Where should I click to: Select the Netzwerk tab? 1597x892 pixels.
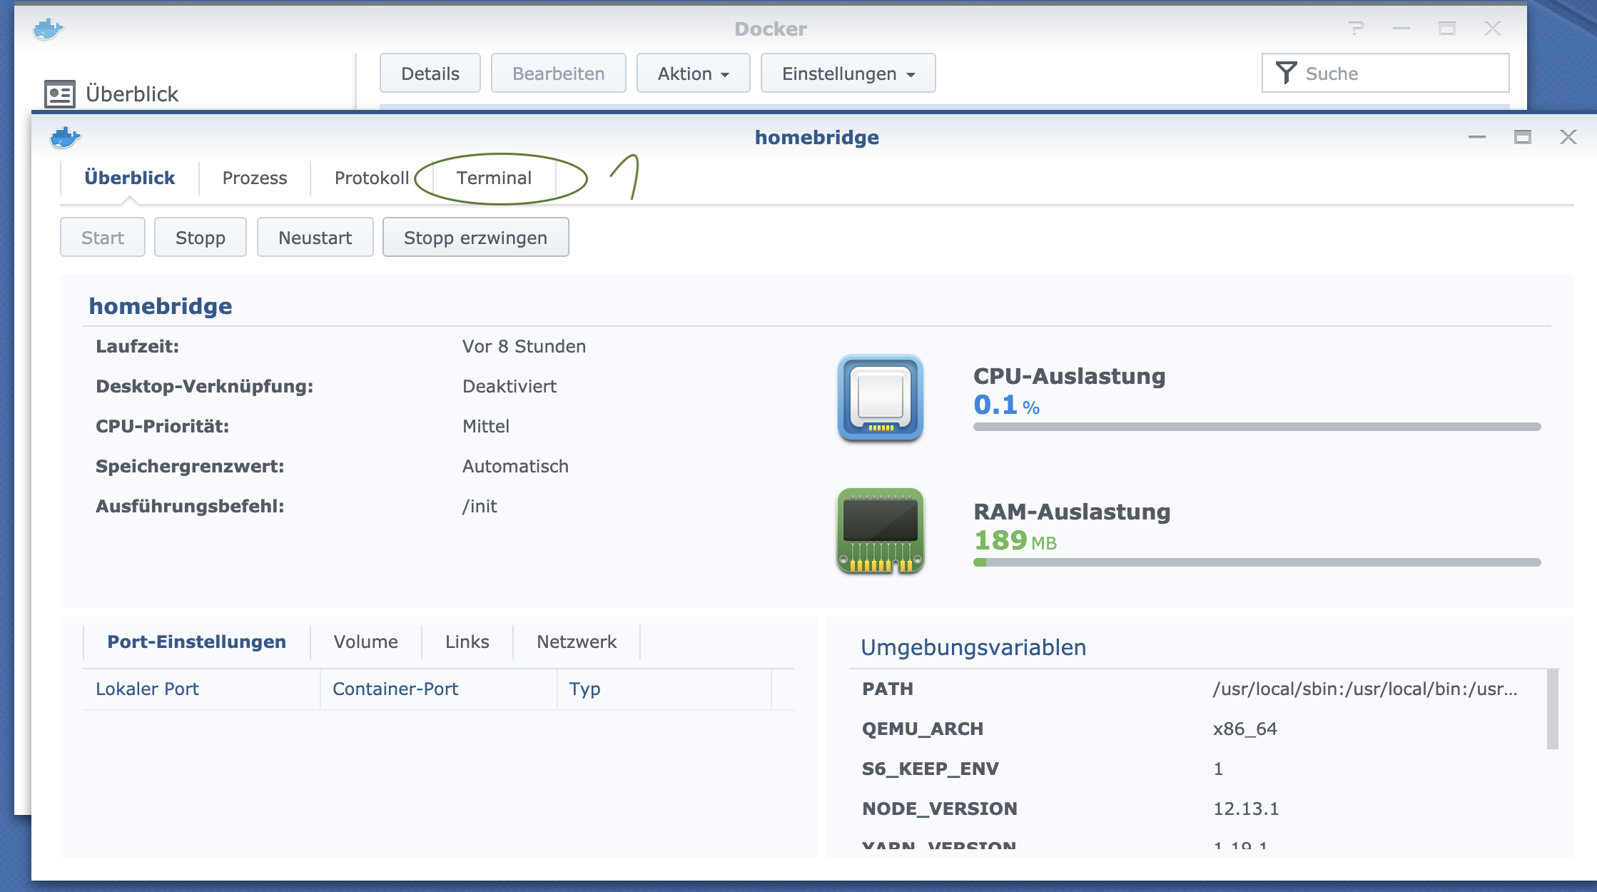pyautogui.click(x=577, y=642)
